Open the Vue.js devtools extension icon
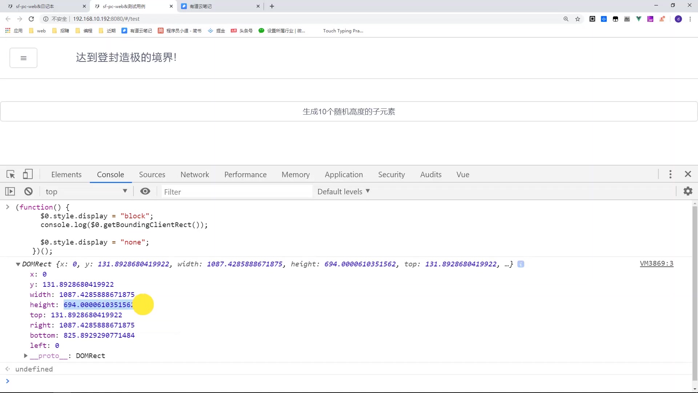This screenshot has height=393, width=698. coord(639,19)
